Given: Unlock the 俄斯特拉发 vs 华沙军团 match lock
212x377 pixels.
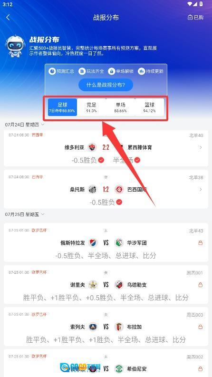Looking at the screenshot, I should pos(200,243).
